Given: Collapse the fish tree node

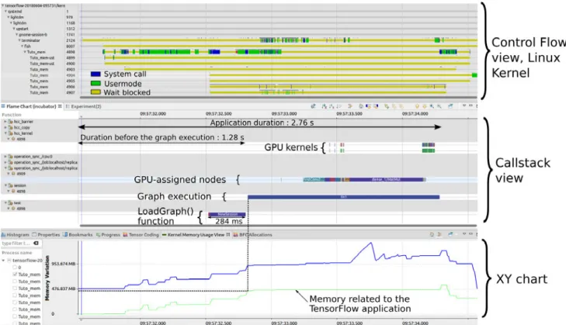Looking at the screenshot, I should pyautogui.click(x=23, y=47).
